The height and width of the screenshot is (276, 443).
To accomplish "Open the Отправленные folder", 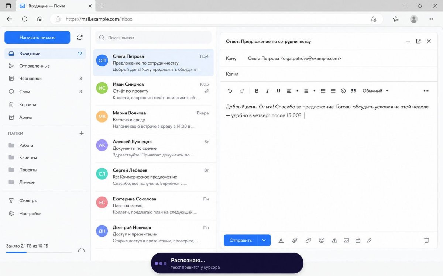I will pos(45,66).
